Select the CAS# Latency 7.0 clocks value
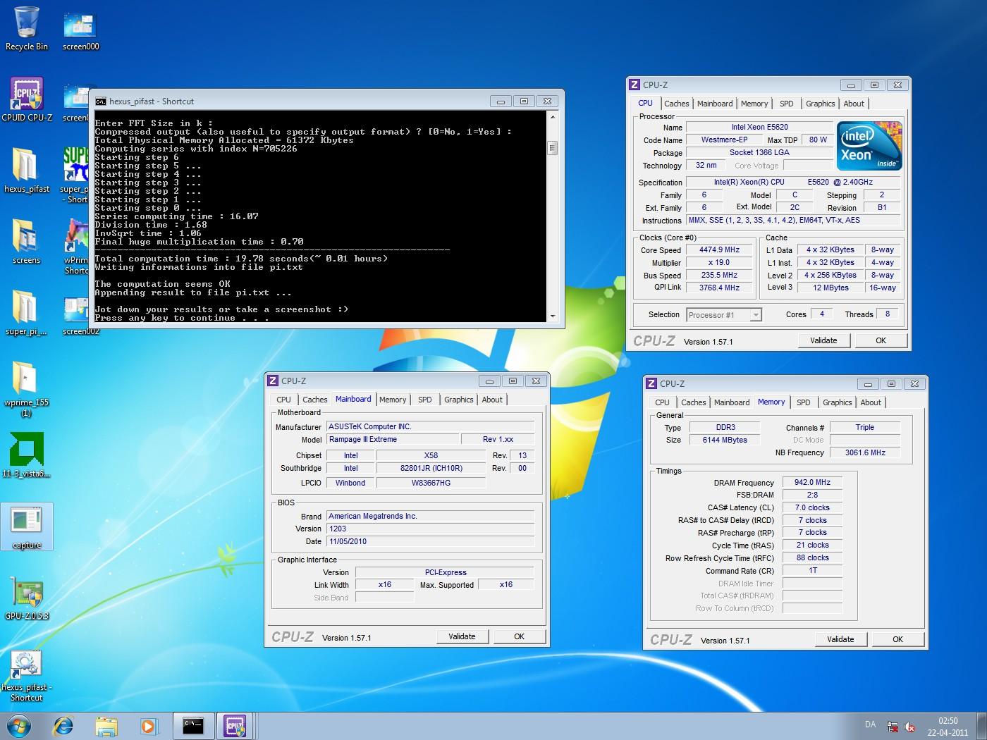This screenshot has height=740, width=987. tap(812, 507)
